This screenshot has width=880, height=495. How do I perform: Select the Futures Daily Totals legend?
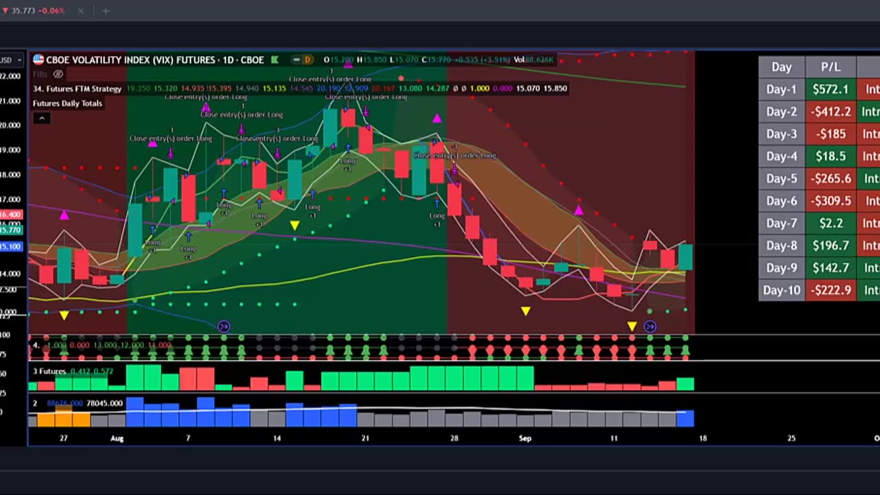pos(67,103)
